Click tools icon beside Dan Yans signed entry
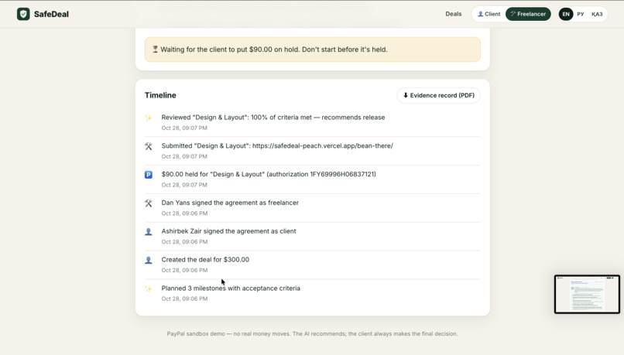The width and height of the screenshot is (624, 355). click(149, 203)
